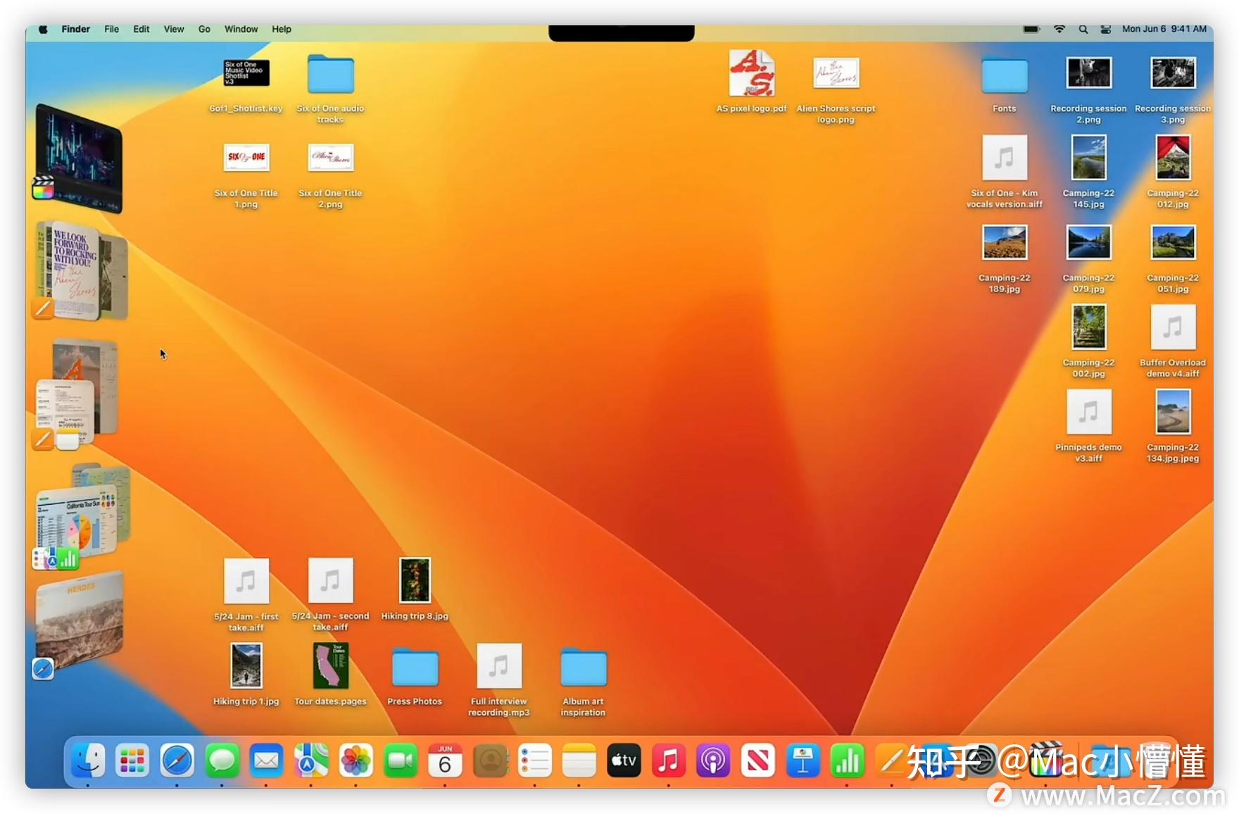
Task: Switch to the Pages poster stage thumbnail
Action: point(81,271)
